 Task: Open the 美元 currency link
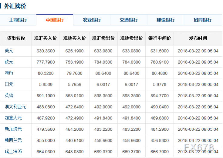pyautogui.click(x=9, y=51)
